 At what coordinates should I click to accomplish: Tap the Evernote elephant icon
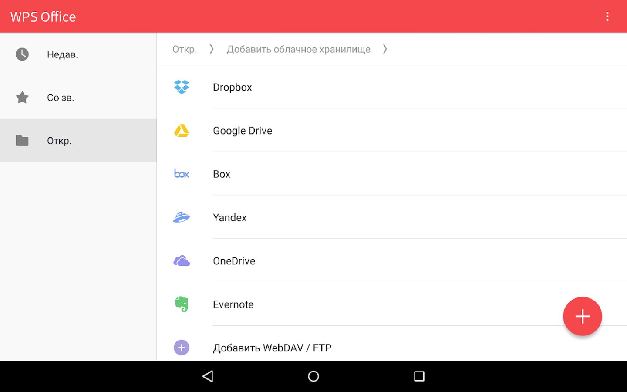pos(182,304)
